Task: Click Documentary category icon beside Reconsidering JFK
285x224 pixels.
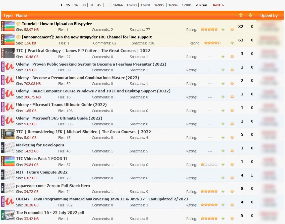Action: 8,134
